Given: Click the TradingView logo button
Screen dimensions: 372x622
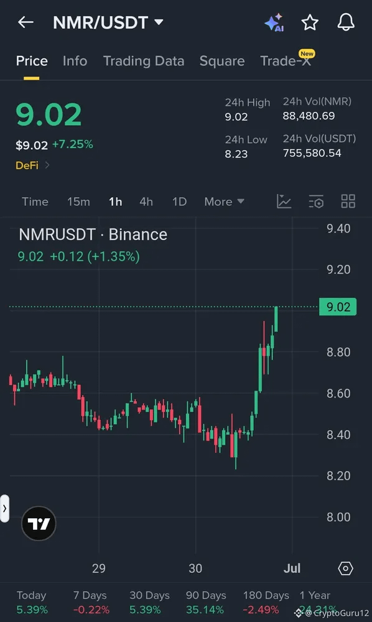Looking at the screenshot, I should (x=39, y=524).
